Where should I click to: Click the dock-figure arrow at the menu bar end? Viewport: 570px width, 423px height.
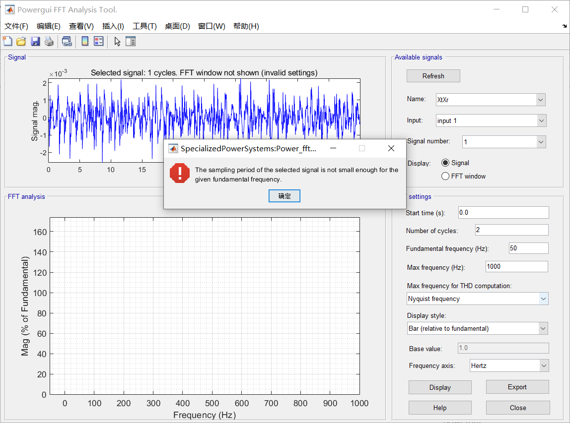coord(564,26)
